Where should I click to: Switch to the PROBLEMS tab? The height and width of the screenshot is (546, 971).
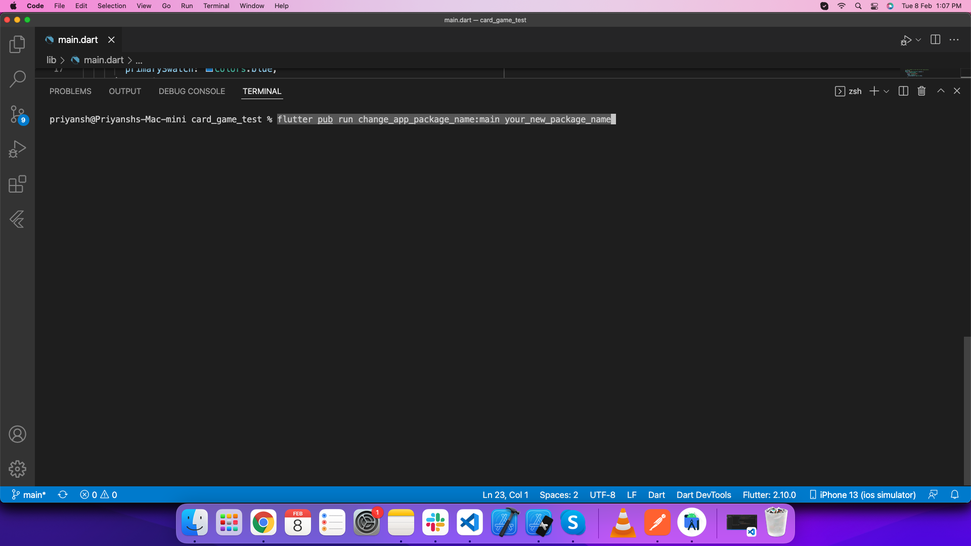(x=70, y=92)
